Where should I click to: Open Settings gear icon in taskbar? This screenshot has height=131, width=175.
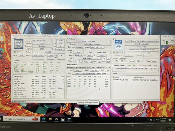56,119
